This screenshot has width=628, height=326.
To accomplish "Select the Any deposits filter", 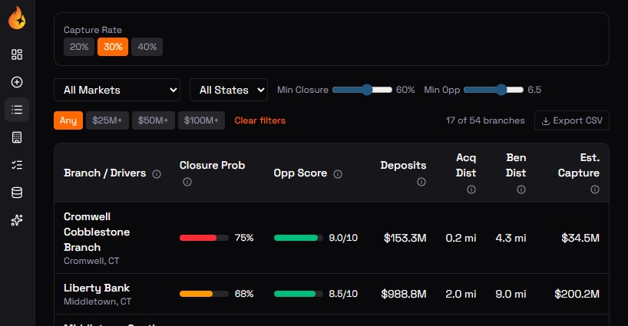I will pyautogui.click(x=68, y=120).
